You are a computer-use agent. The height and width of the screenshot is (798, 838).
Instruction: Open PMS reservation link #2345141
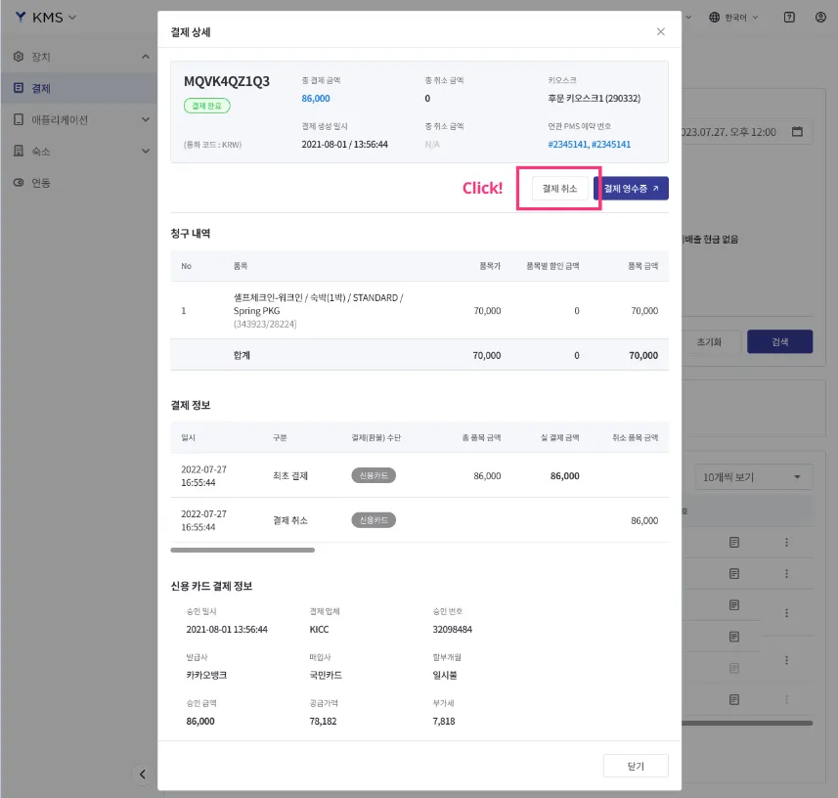(x=568, y=145)
